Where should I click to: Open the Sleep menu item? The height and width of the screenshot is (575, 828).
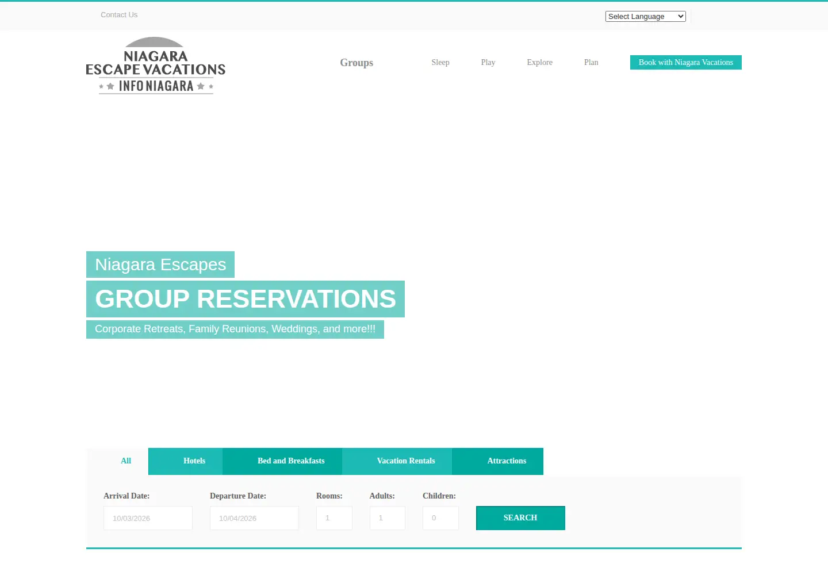tap(440, 62)
